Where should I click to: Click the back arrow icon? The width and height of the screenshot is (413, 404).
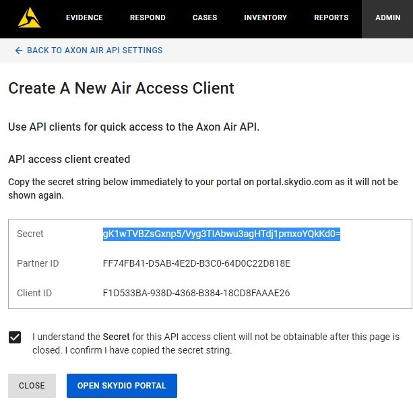point(19,50)
